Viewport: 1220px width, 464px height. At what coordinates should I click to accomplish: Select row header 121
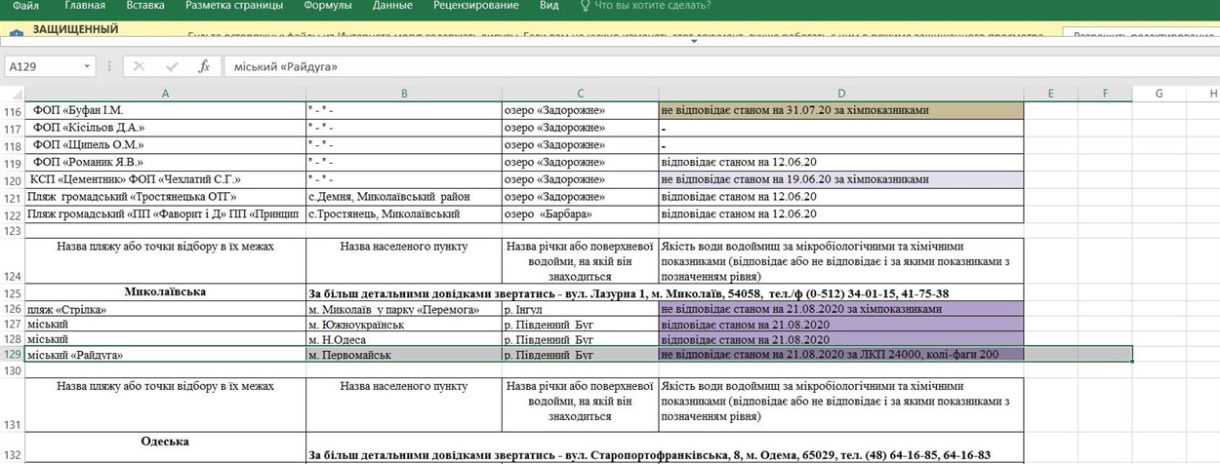13,197
